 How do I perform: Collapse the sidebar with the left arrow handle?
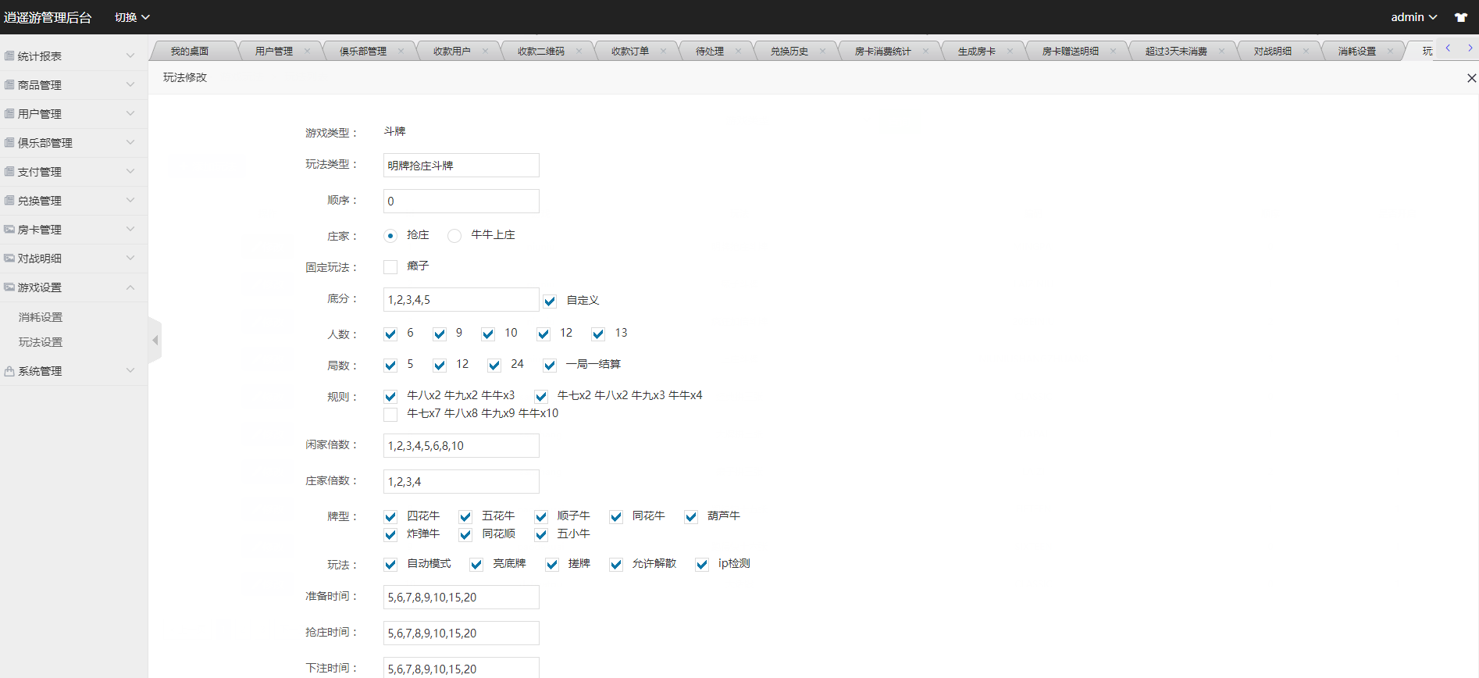(155, 340)
